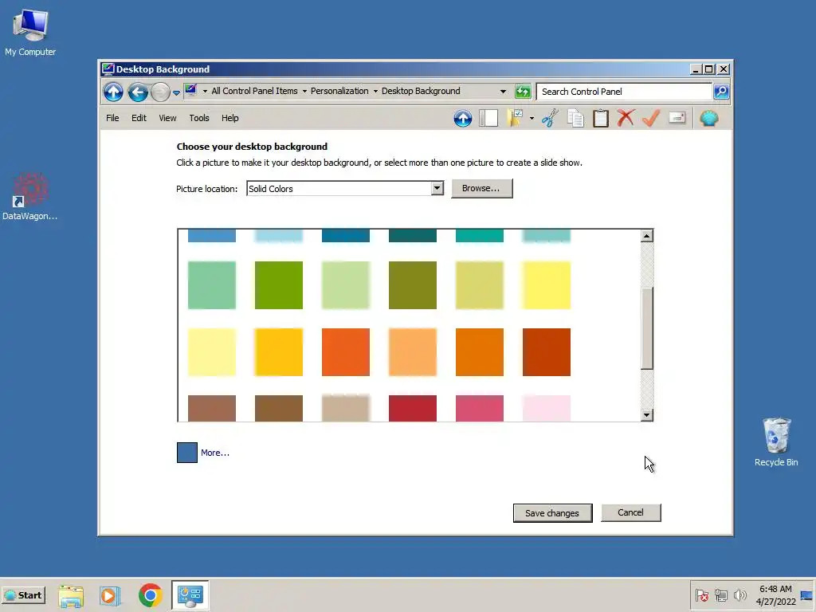Select the olive color swatch
The image size is (816, 612).
click(x=413, y=285)
